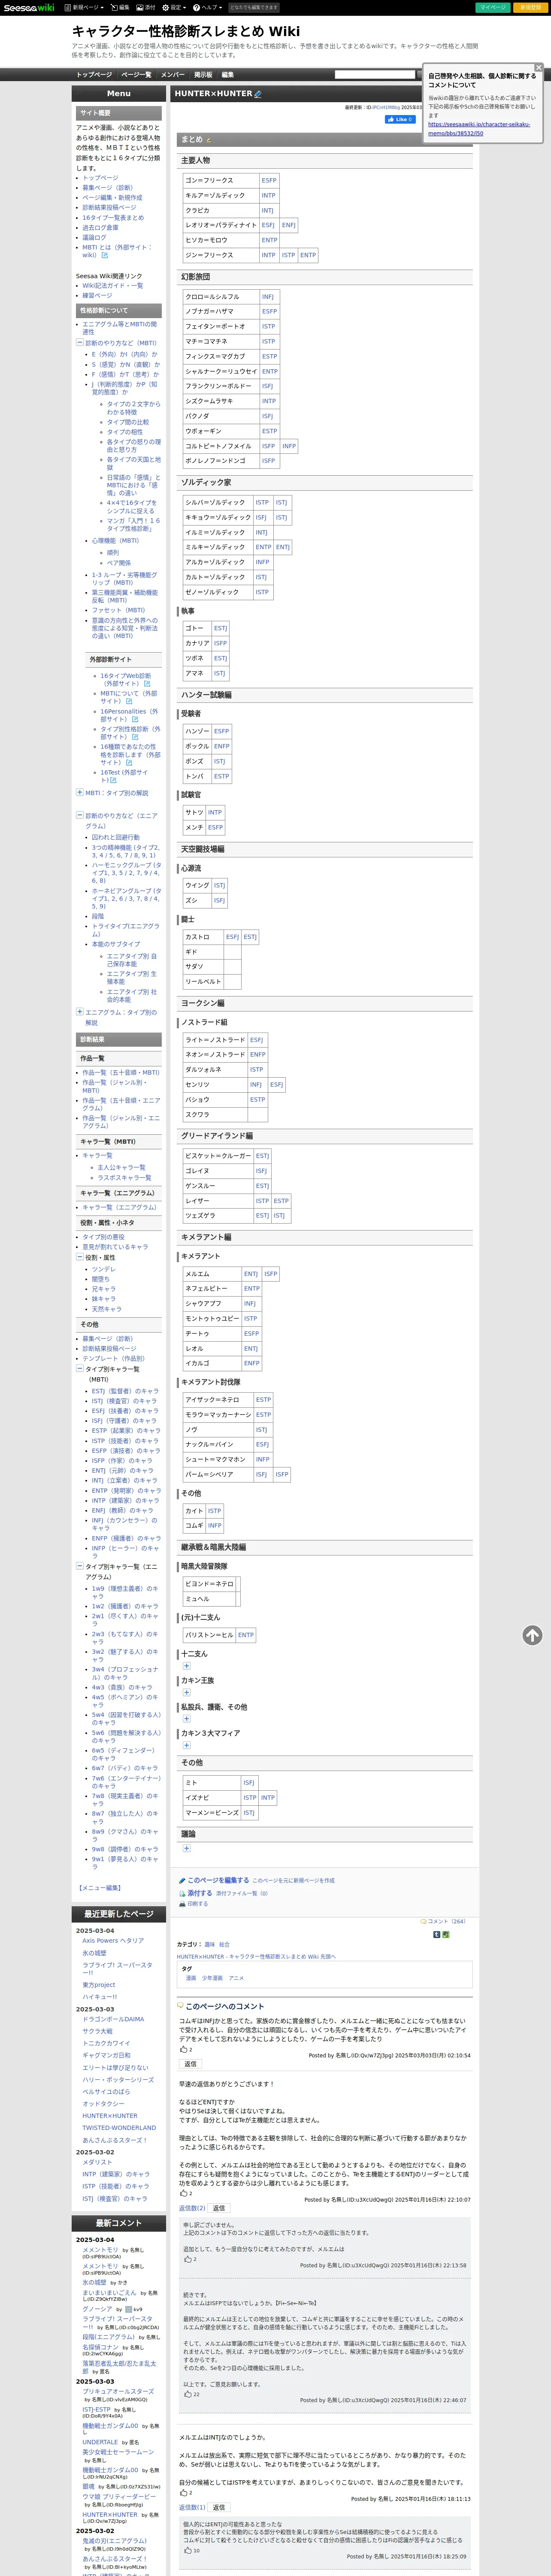The image size is (551, 2576).
Task: Click HUNTER×HUNTER wiki 先頭へ link
Action: coord(256,1956)
